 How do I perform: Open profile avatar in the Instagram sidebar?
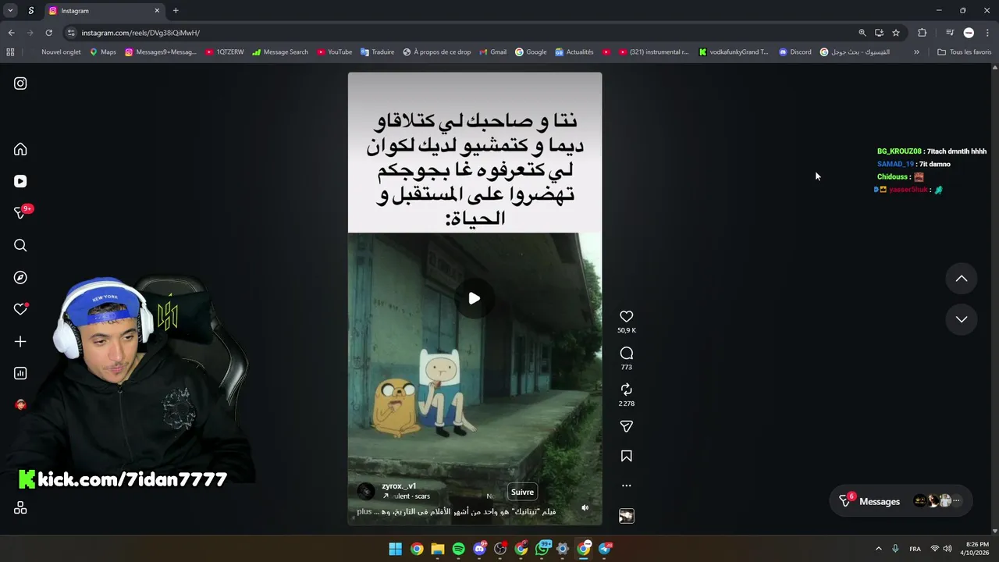tap(20, 404)
